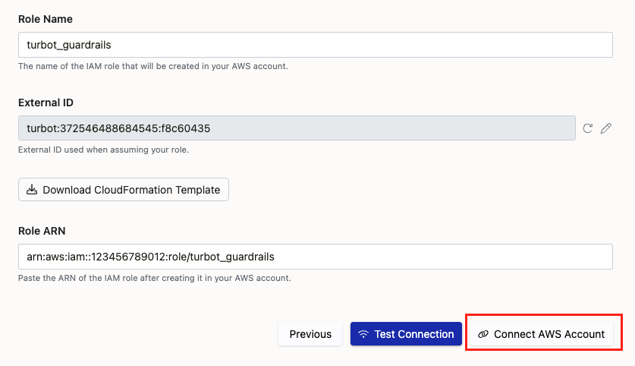Regenerate the External ID with refresh icon
The width and height of the screenshot is (635, 366).
click(587, 128)
